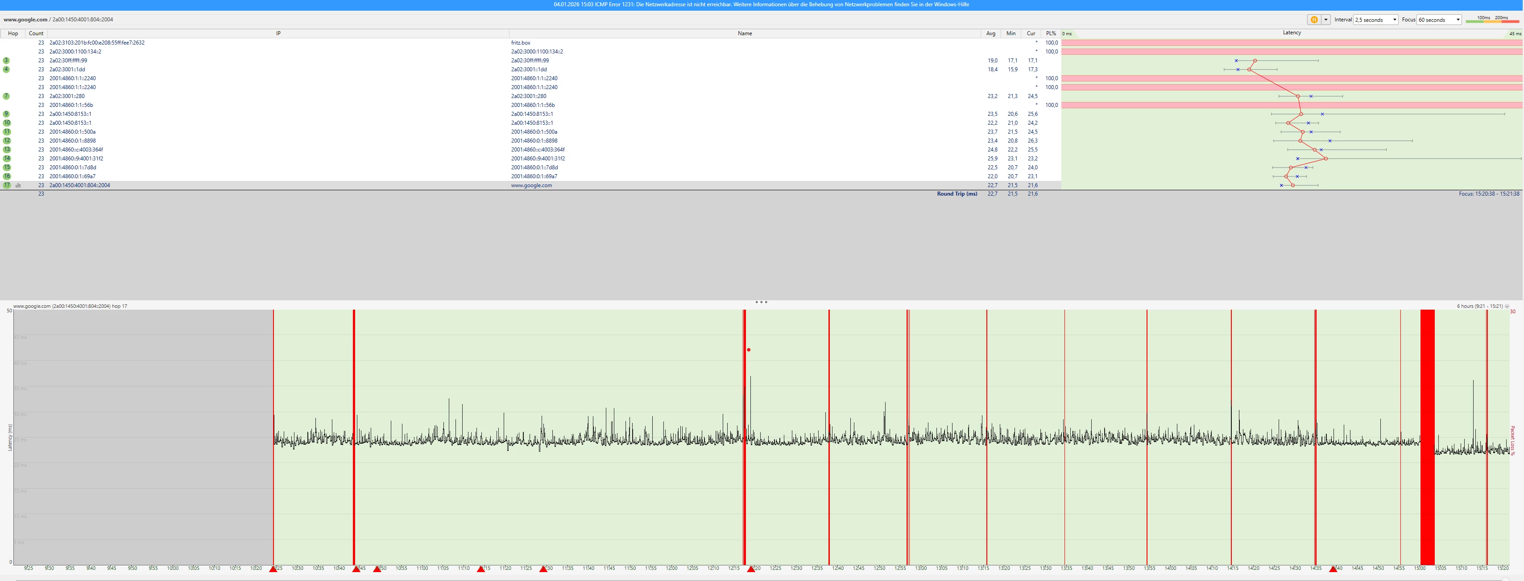This screenshot has width=1524, height=581.
Task: Open the Interval 2,5 seconds dropdown
Action: (1375, 20)
